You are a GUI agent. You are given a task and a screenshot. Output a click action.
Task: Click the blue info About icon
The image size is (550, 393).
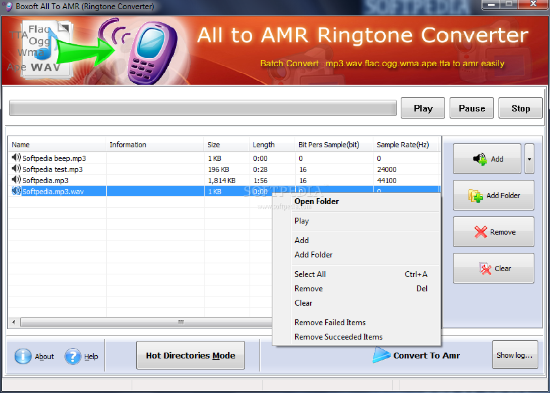(x=23, y=357)
